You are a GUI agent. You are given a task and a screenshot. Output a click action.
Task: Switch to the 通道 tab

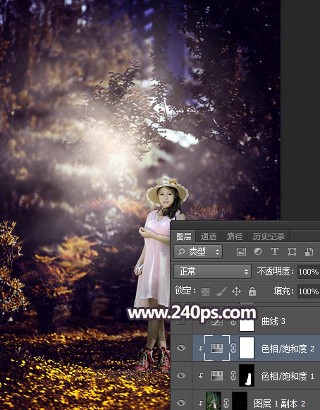pyautogui.click(x=209, y=236)
